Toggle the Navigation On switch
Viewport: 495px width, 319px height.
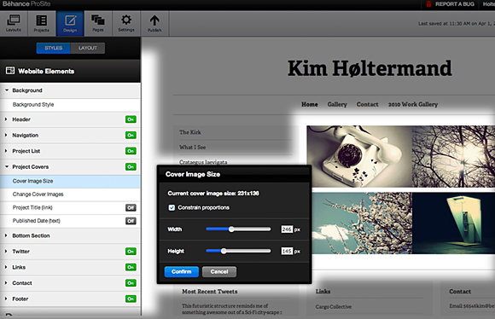coord(131,136)
